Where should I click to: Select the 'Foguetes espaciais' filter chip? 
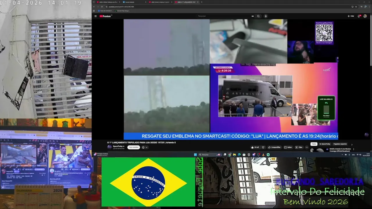[x=340, y=144]
